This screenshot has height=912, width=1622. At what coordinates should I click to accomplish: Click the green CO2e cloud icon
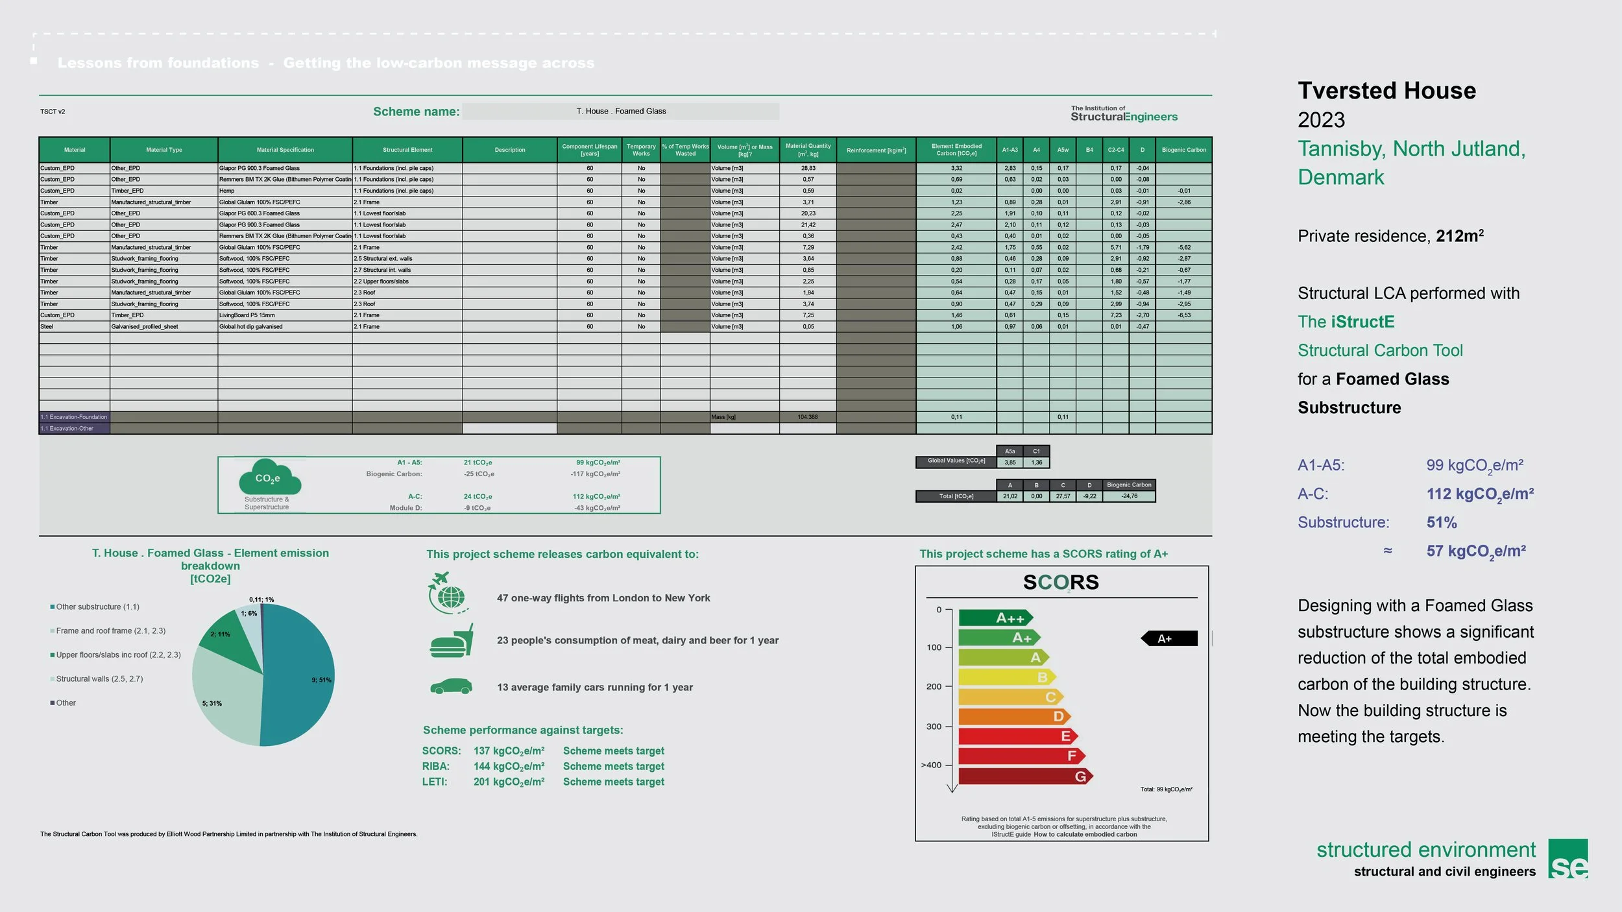pos(269,477)
